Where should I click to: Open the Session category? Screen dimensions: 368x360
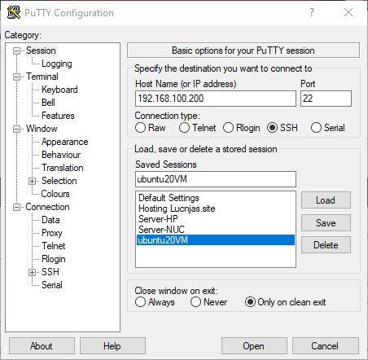[41, 50]
